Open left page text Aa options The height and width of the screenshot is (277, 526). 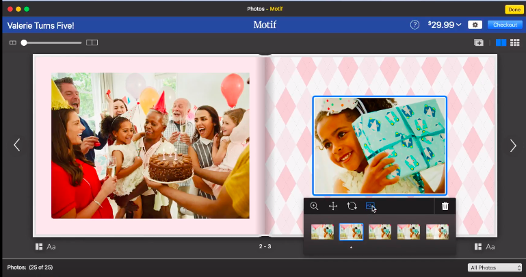51,247
